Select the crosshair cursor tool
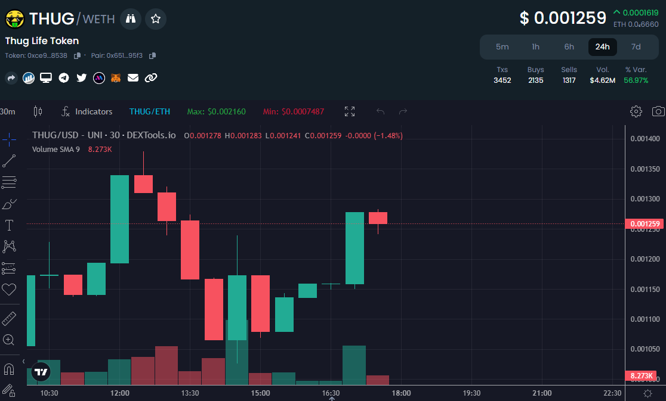The height and width of the screenshot is (401, 666). (9, 139)
